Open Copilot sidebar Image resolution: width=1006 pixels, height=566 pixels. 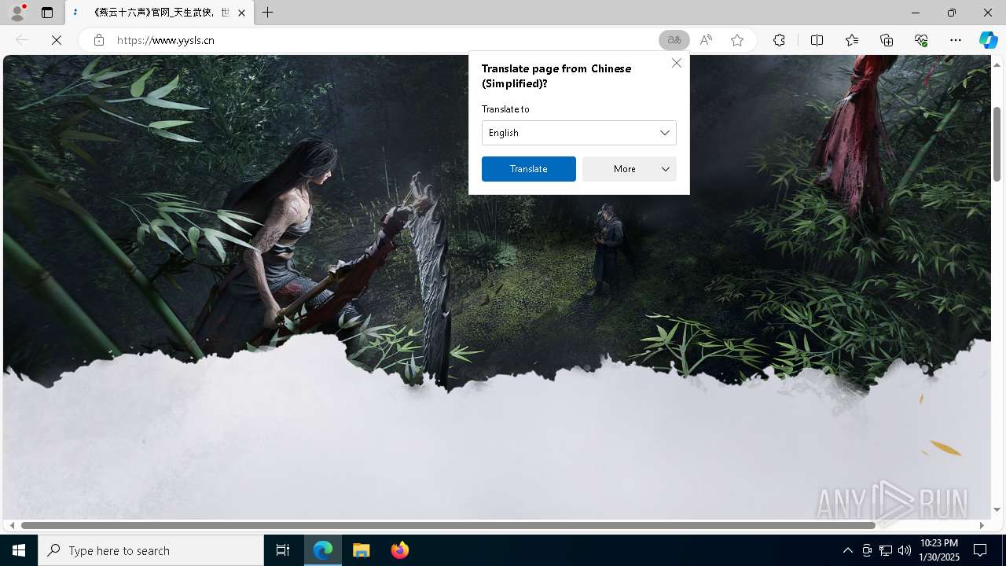tap(989, 40)
